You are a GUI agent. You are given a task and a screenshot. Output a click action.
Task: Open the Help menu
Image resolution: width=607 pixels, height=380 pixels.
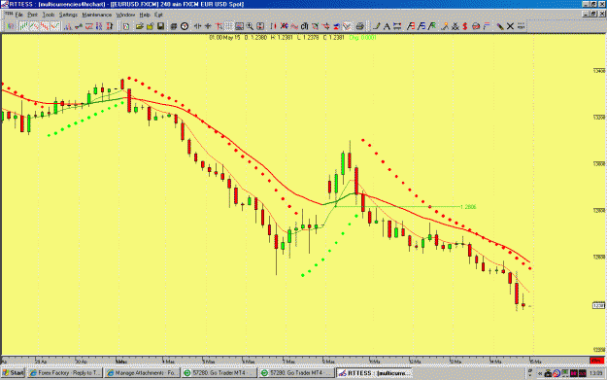pos(145,15)
